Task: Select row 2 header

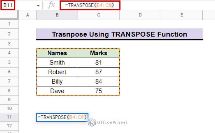Action: pos(9,34)
